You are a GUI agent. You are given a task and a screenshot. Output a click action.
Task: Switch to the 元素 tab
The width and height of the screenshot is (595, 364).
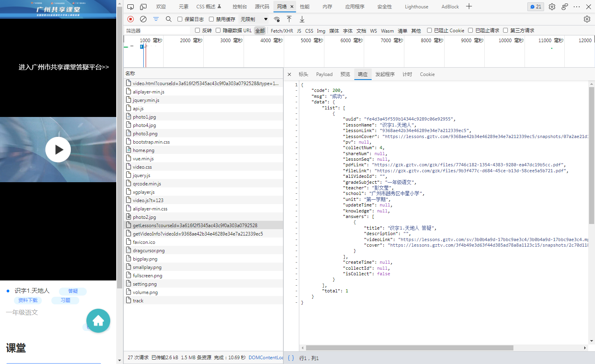[x=183, y=7]
